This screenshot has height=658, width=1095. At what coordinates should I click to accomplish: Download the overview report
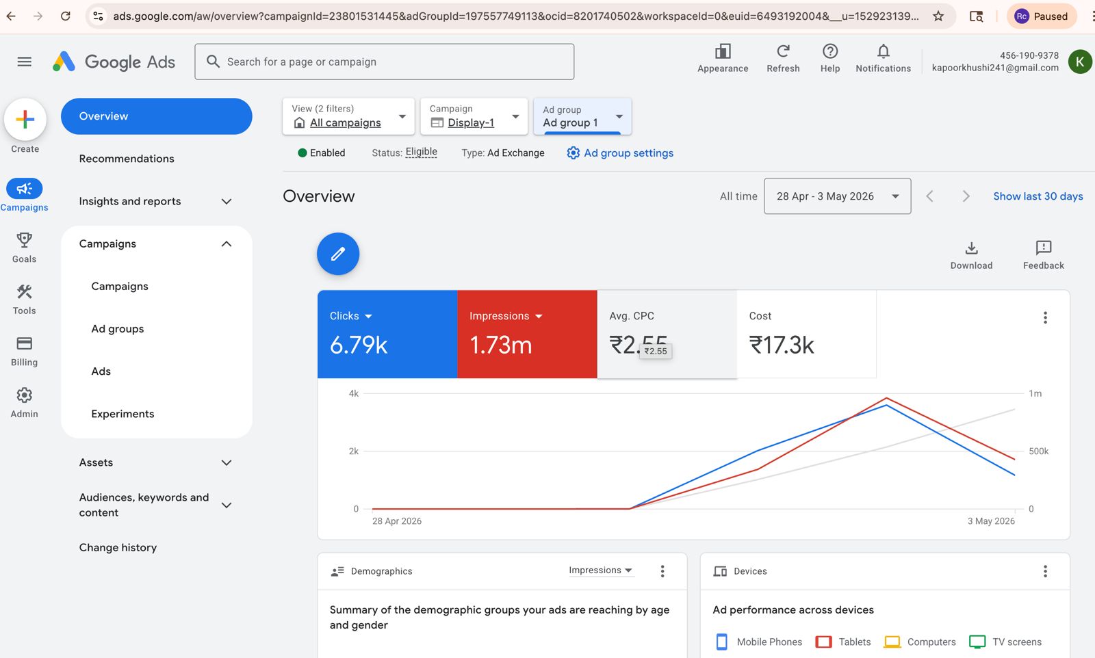(971, 255)
